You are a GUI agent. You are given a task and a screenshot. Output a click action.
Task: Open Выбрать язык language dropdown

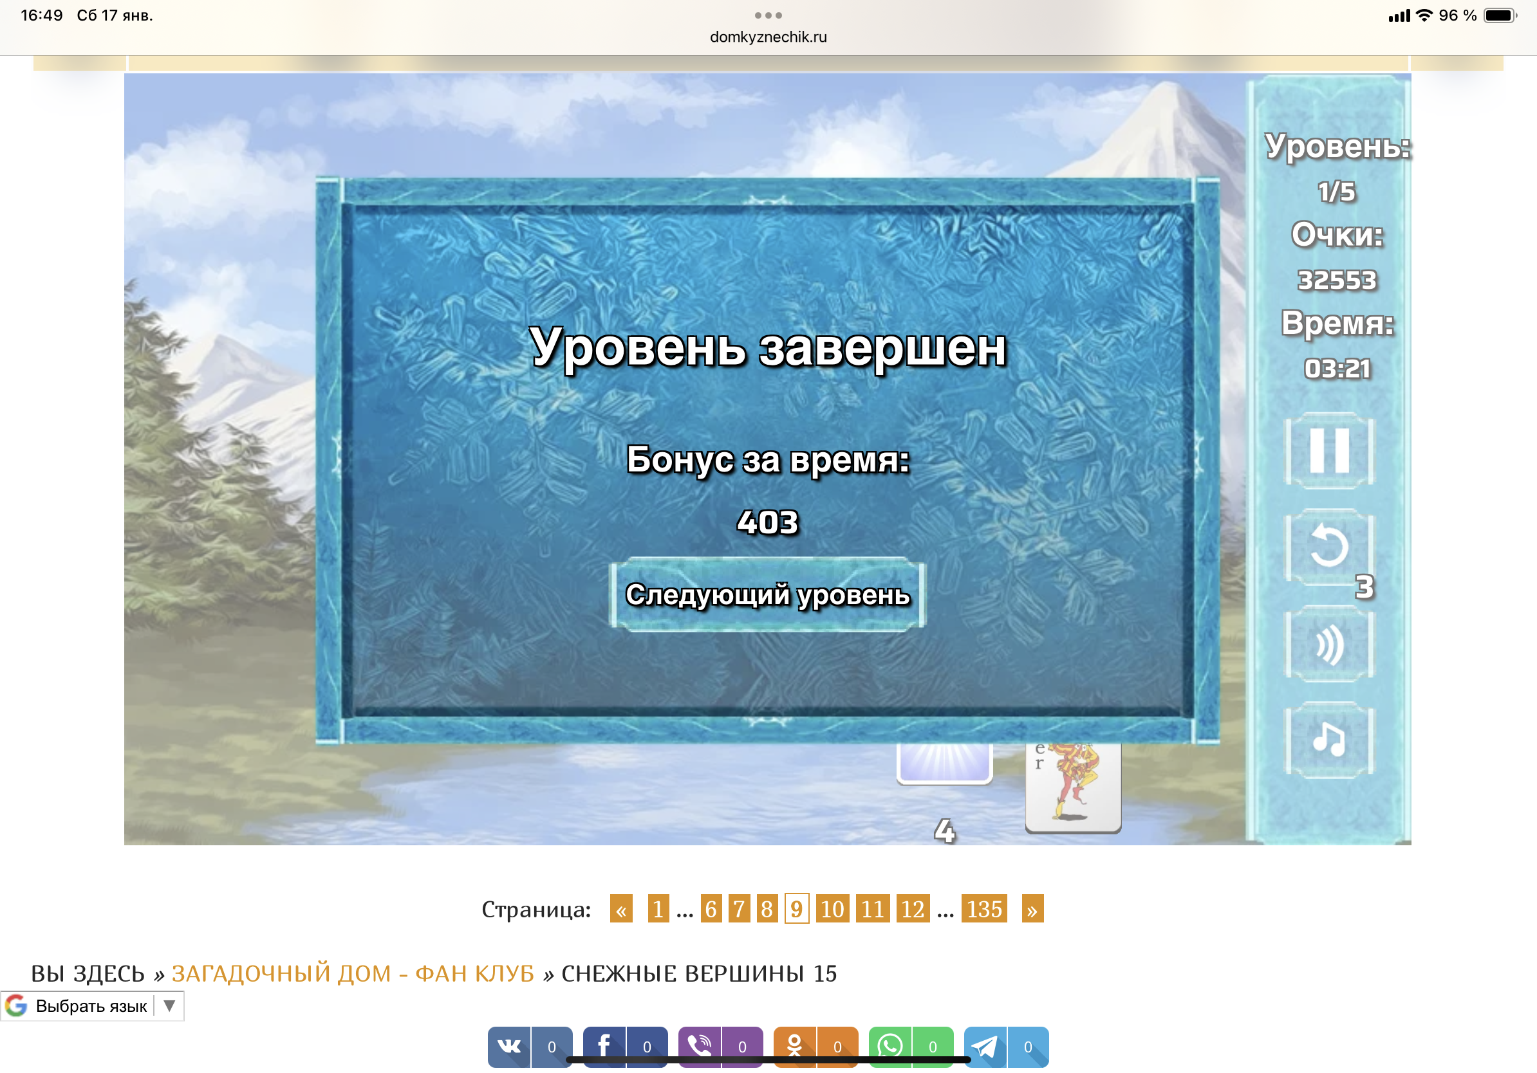coord(93,1006)
